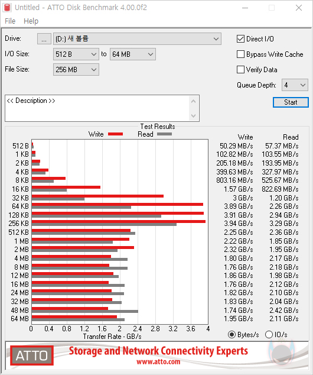Select the Bytes/s radio button

click(x=232, y=335)
